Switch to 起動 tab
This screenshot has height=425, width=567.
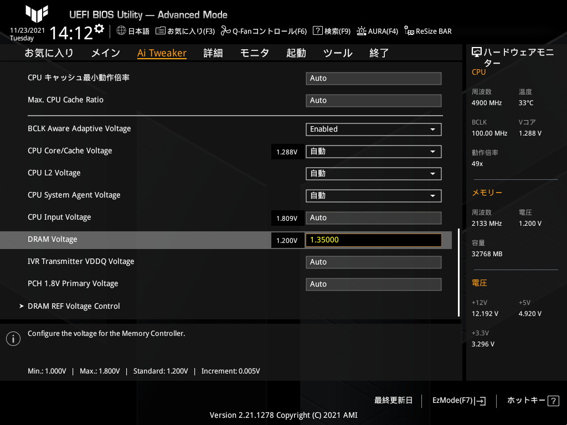(x=296, y=53)
